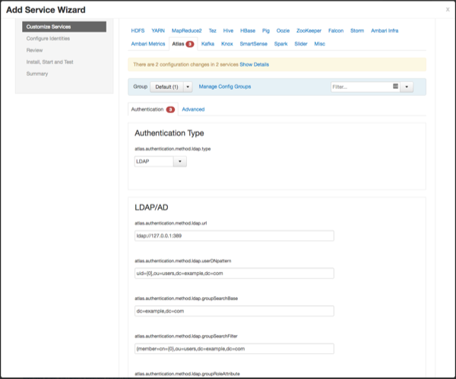Edit the userDNpattern text field
The width and height of the screenshot is (456, 379).
(234, 273)
